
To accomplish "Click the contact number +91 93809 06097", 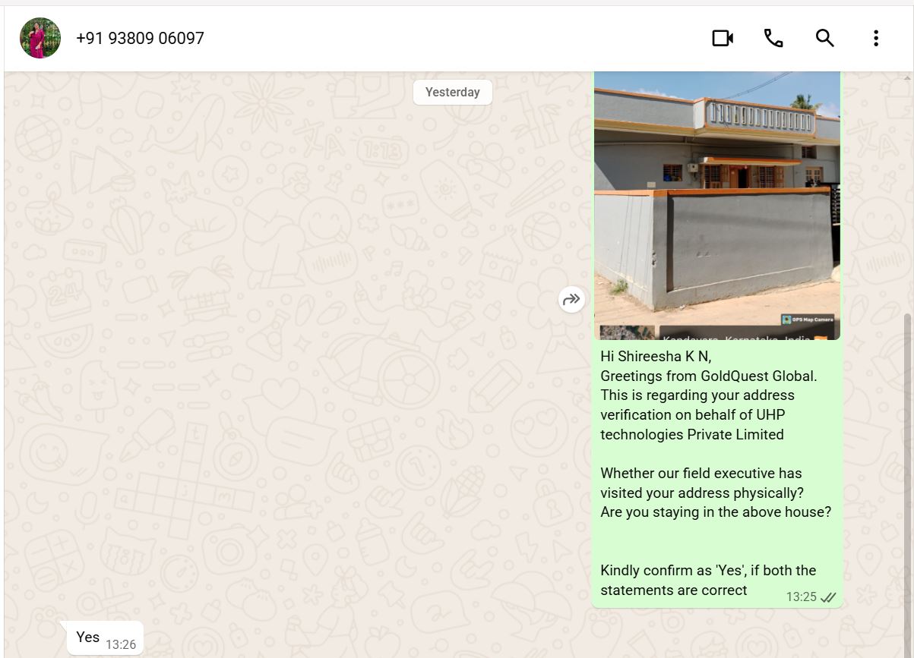I will pyautogui.click(x=140, y=38).
